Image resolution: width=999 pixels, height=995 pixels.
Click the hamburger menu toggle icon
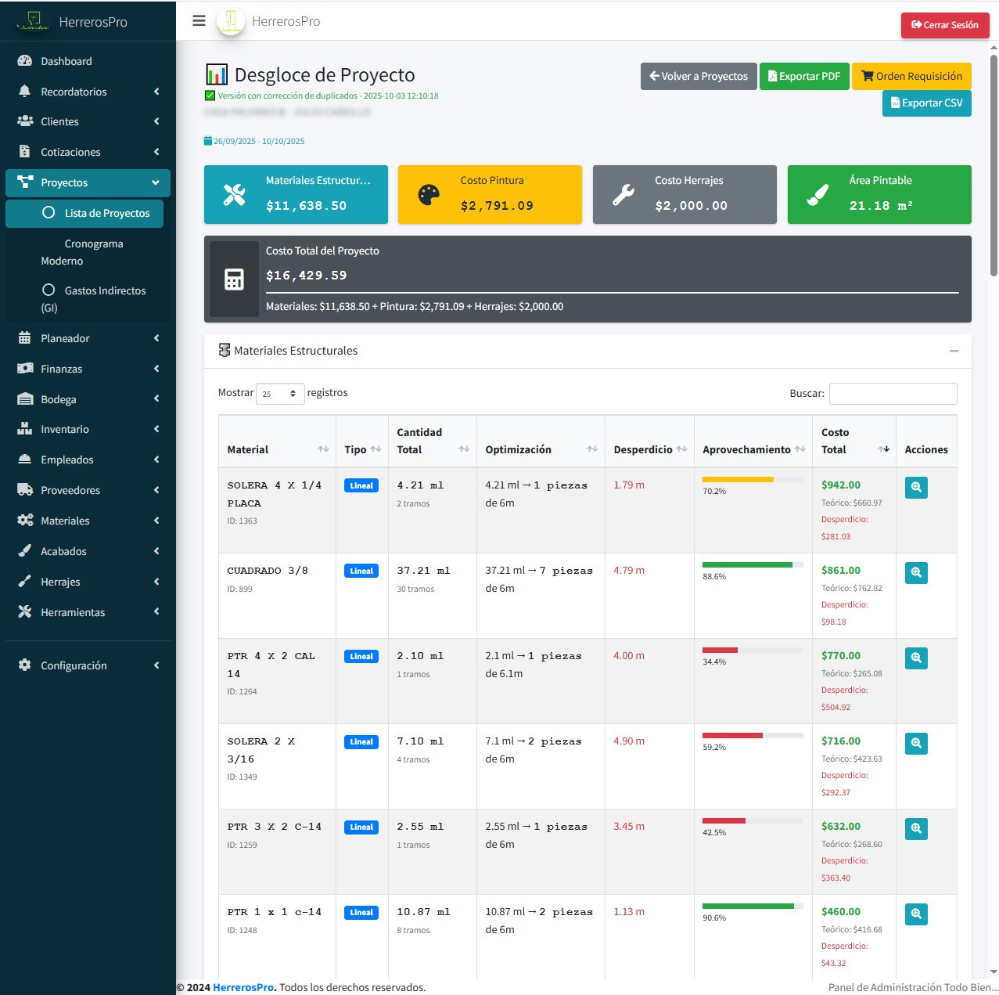tap(199, 21)
